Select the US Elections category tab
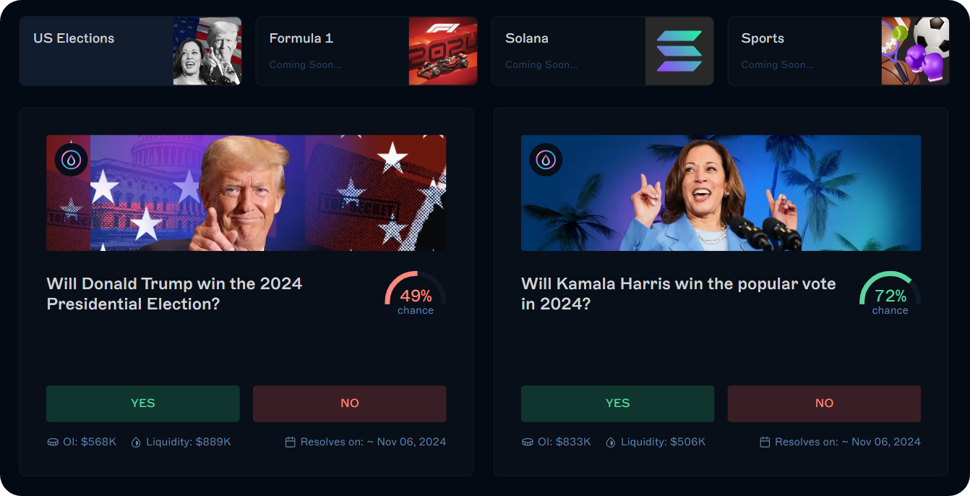 [x=130, y=51]
